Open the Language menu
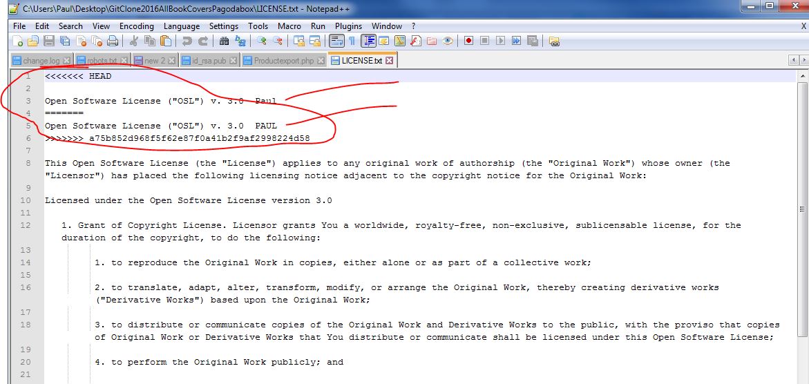The height and width of the screenshot is (384, 809). pyautogui.click(x=182, y=26)
